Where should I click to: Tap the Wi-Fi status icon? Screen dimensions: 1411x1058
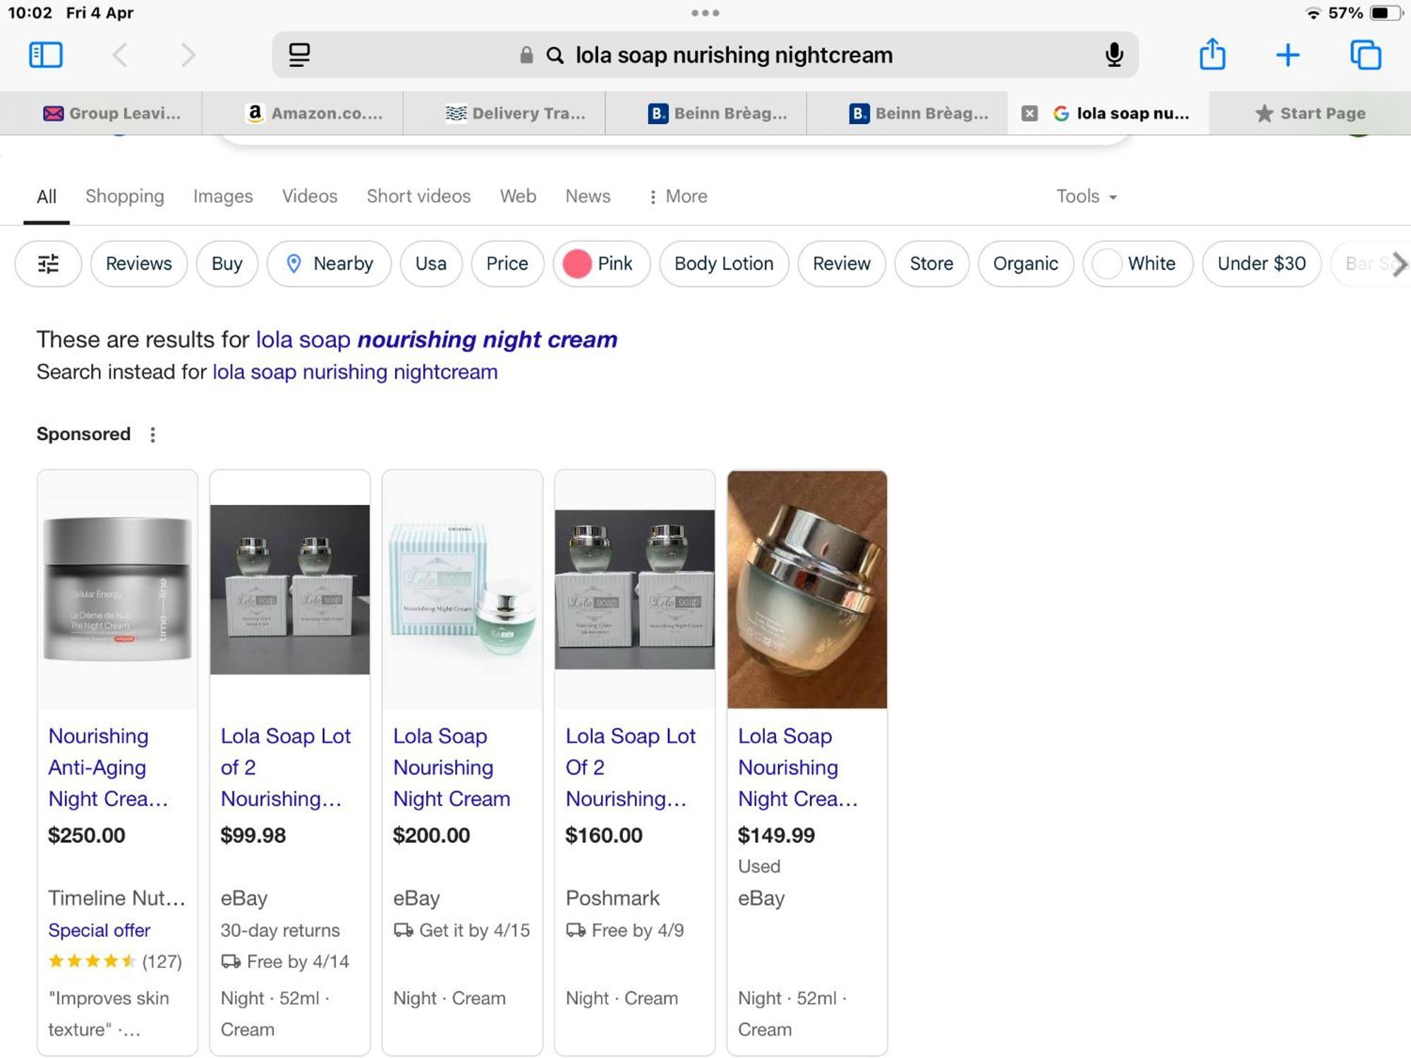pos(1313,13)
